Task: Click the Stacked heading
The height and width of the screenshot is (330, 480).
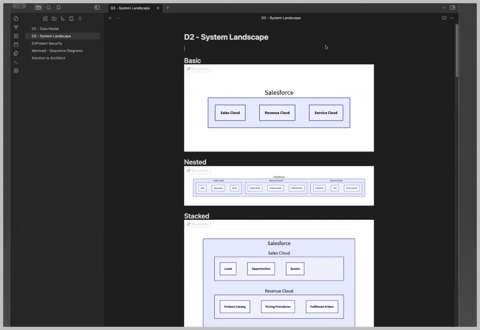Action: (196, 216)
